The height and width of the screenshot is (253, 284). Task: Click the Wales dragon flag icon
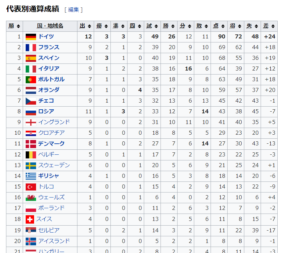31,198
